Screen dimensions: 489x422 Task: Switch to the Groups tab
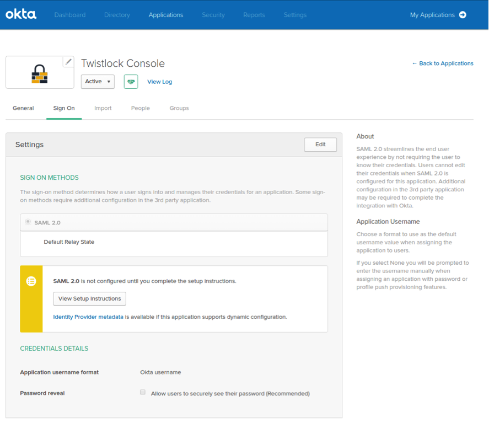pyautogui.click(x=179, y=108)
